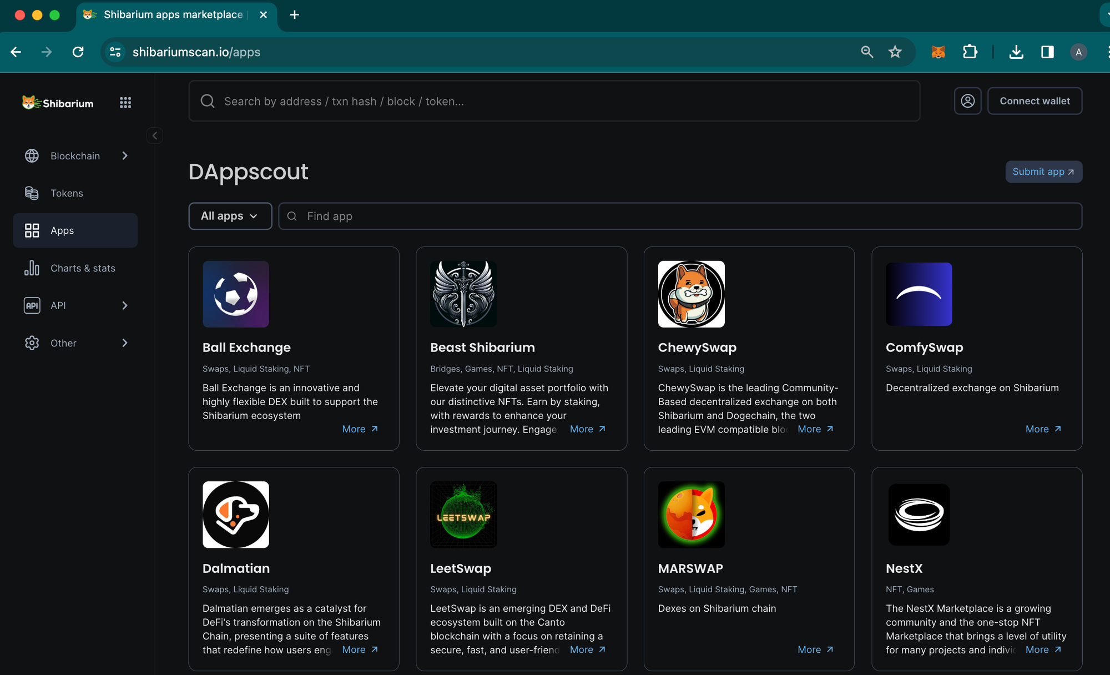Click the MARSWAP app icon
The image size is (1110, 675).
692,515
